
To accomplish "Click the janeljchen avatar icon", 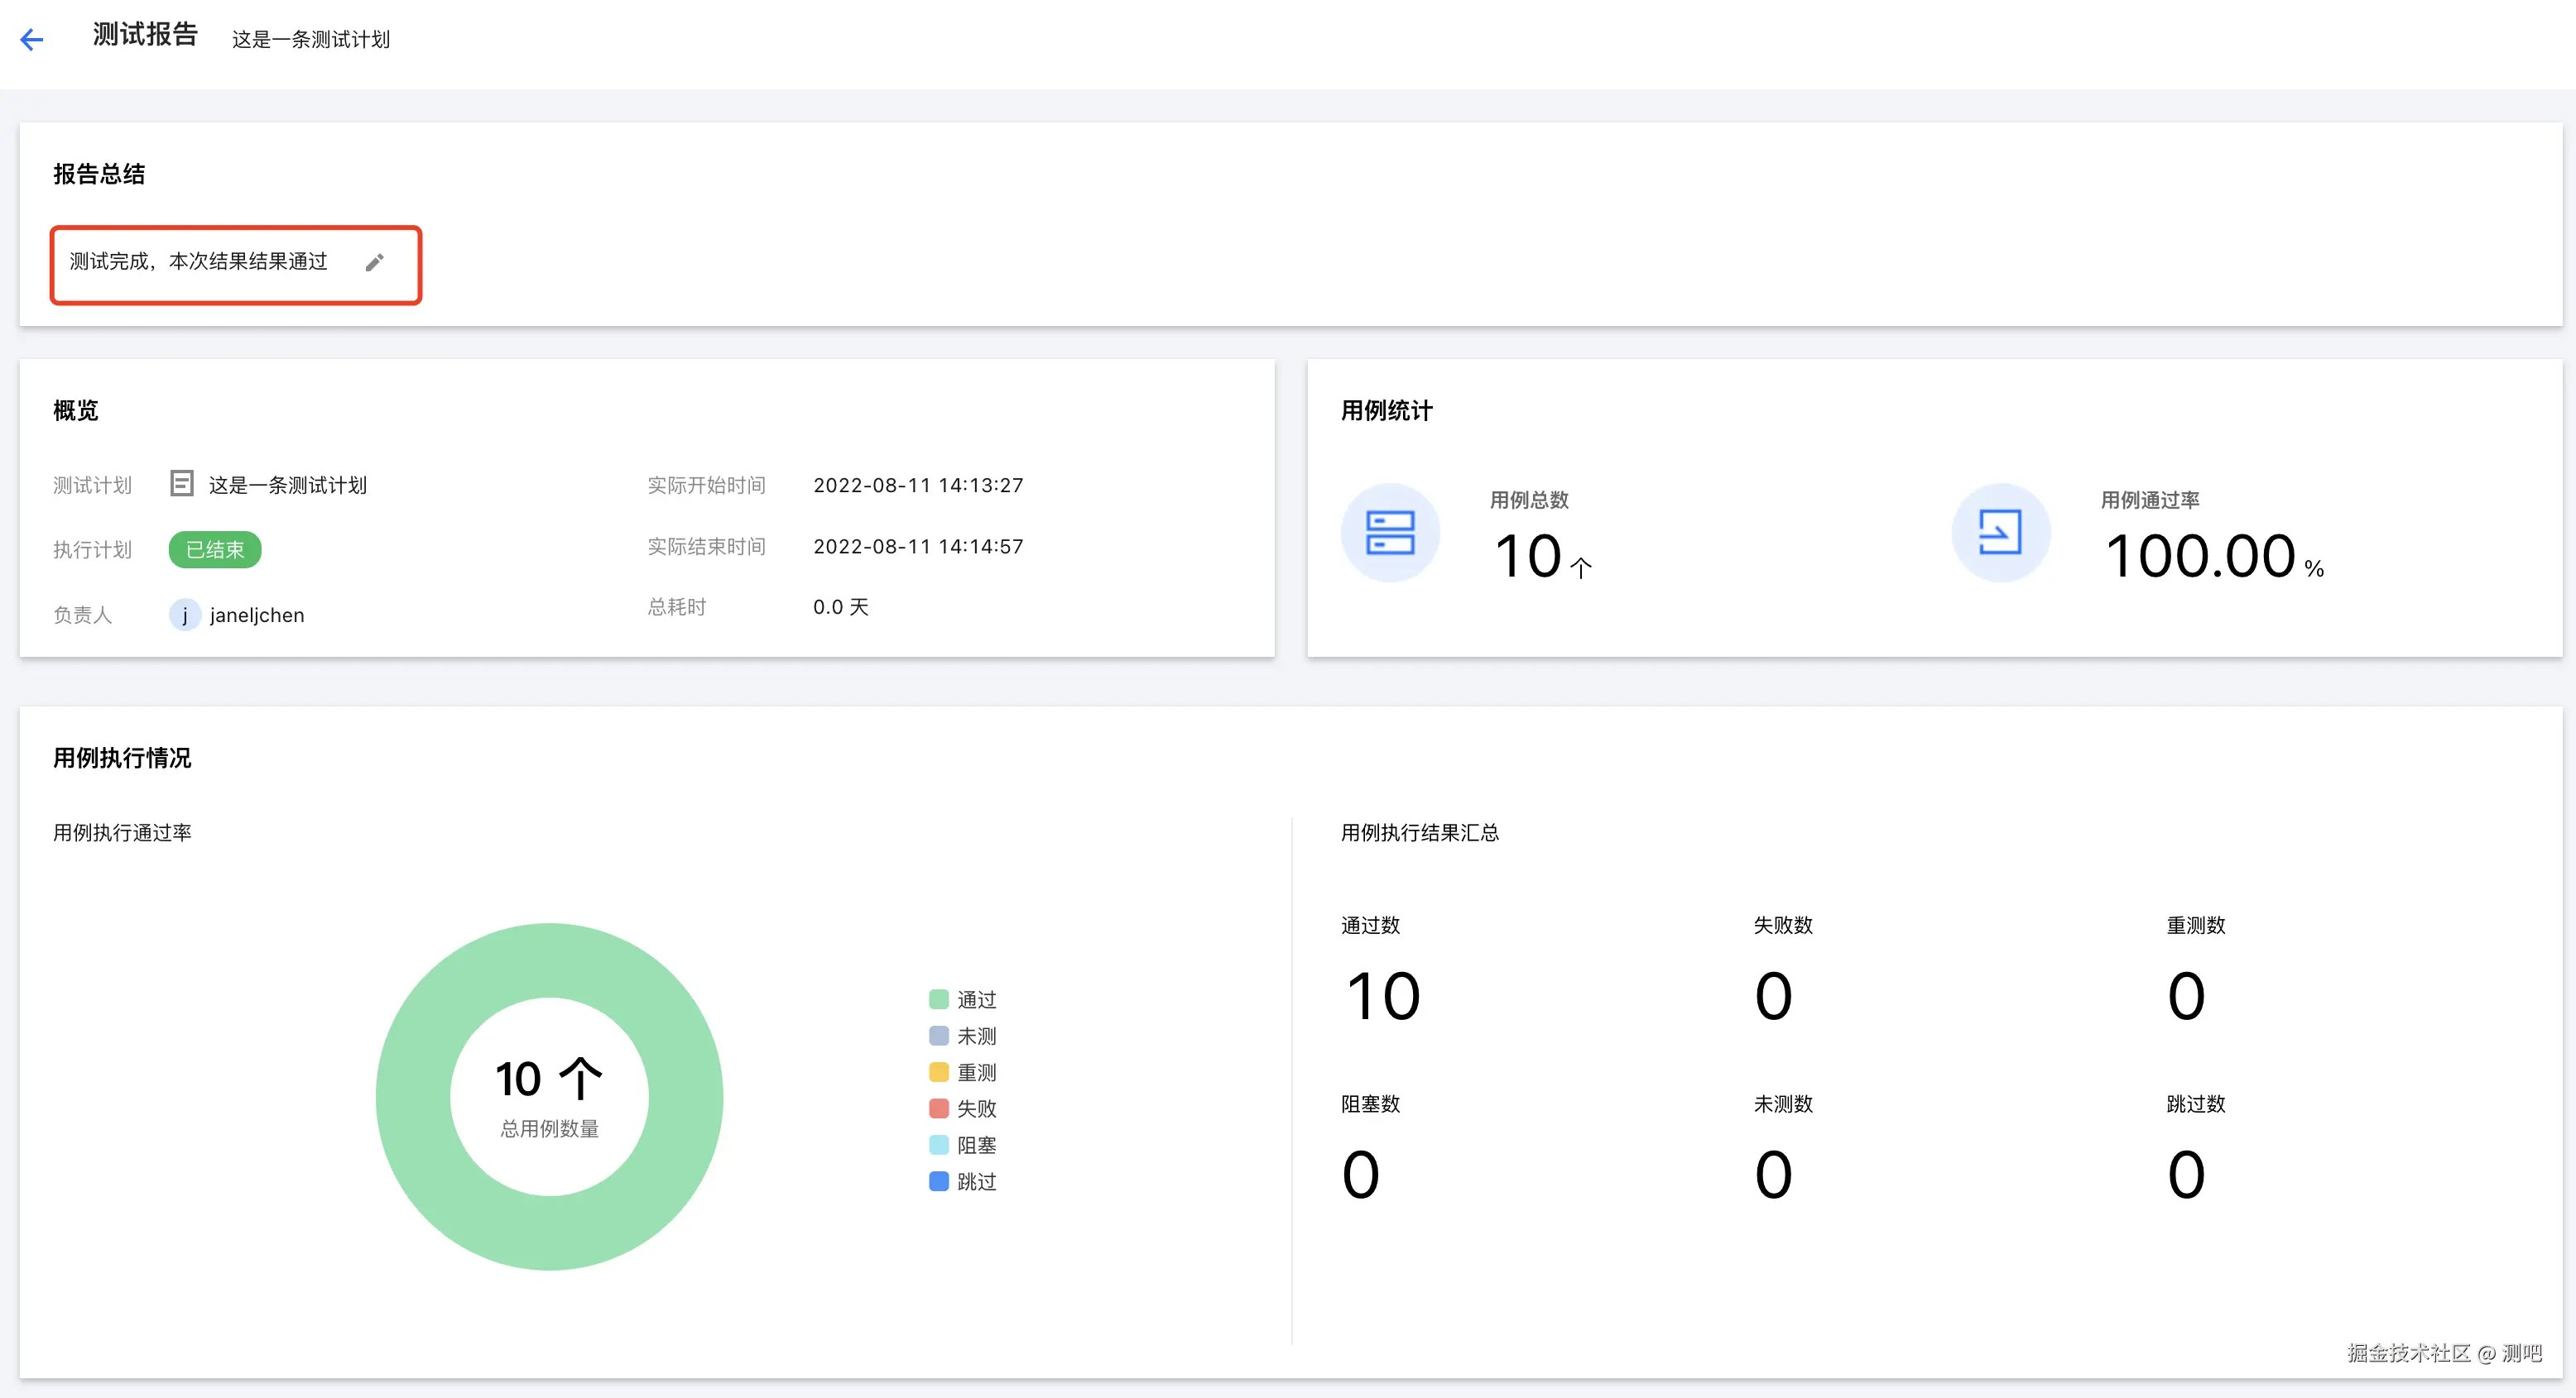I will (184, 615).
